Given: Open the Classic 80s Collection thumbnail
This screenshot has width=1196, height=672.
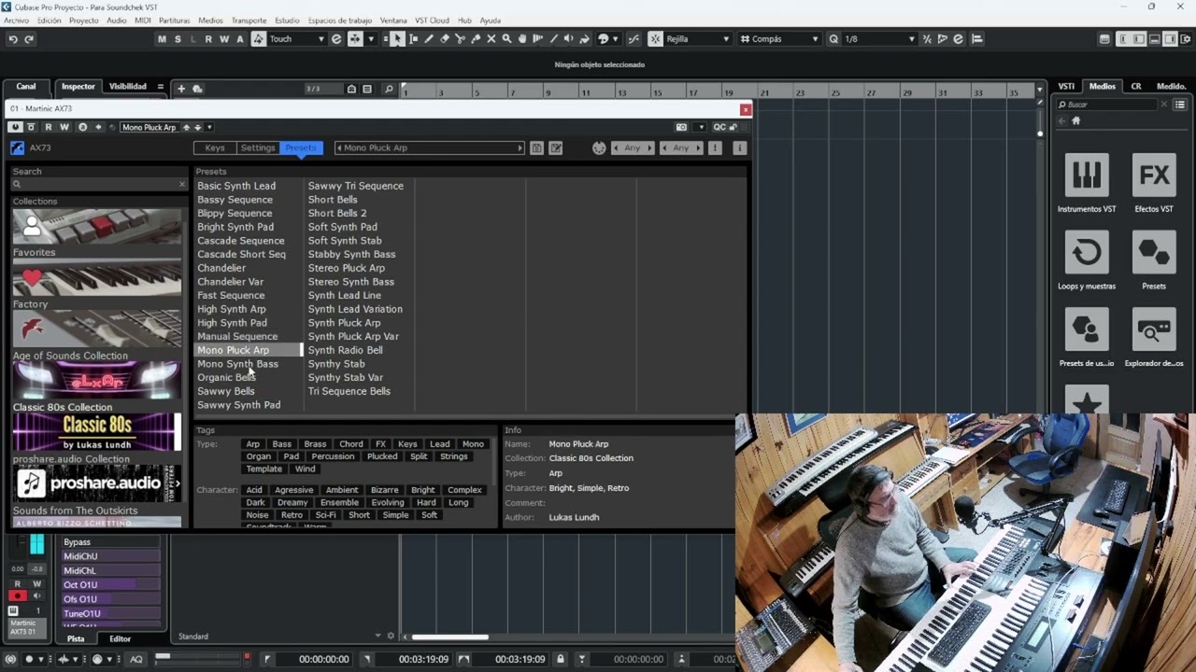Looking at the screenshot, I should (97, 433).
